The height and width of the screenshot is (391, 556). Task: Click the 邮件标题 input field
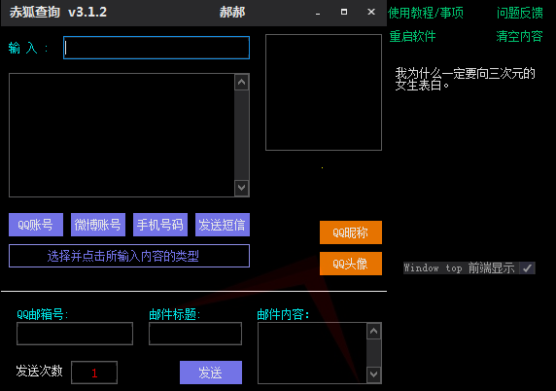coord(195,334)
